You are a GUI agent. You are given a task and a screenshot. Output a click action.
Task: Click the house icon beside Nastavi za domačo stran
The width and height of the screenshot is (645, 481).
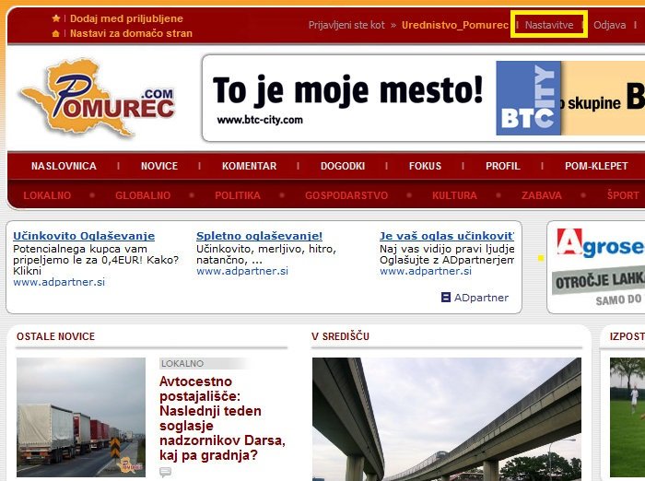tap(56, 33)
